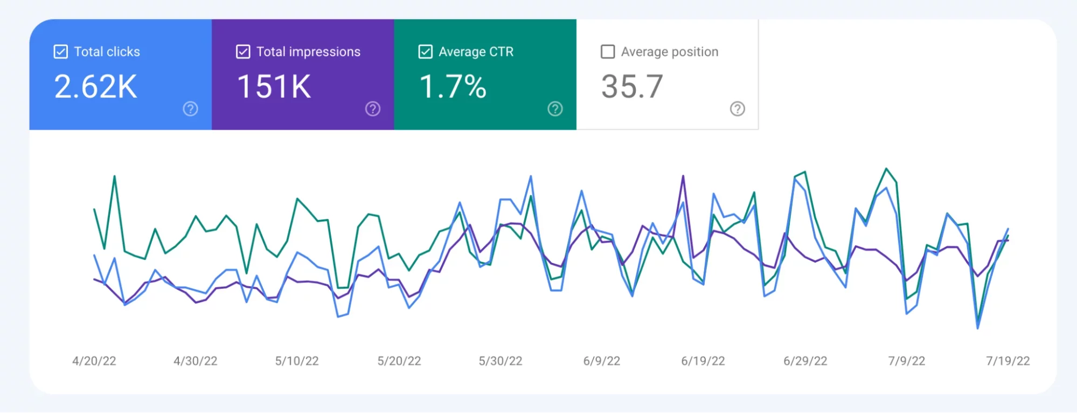The image size is (1077, 413).
Task: Uncheck the Total impressions checkbox
Action: (x=243, y=52)
